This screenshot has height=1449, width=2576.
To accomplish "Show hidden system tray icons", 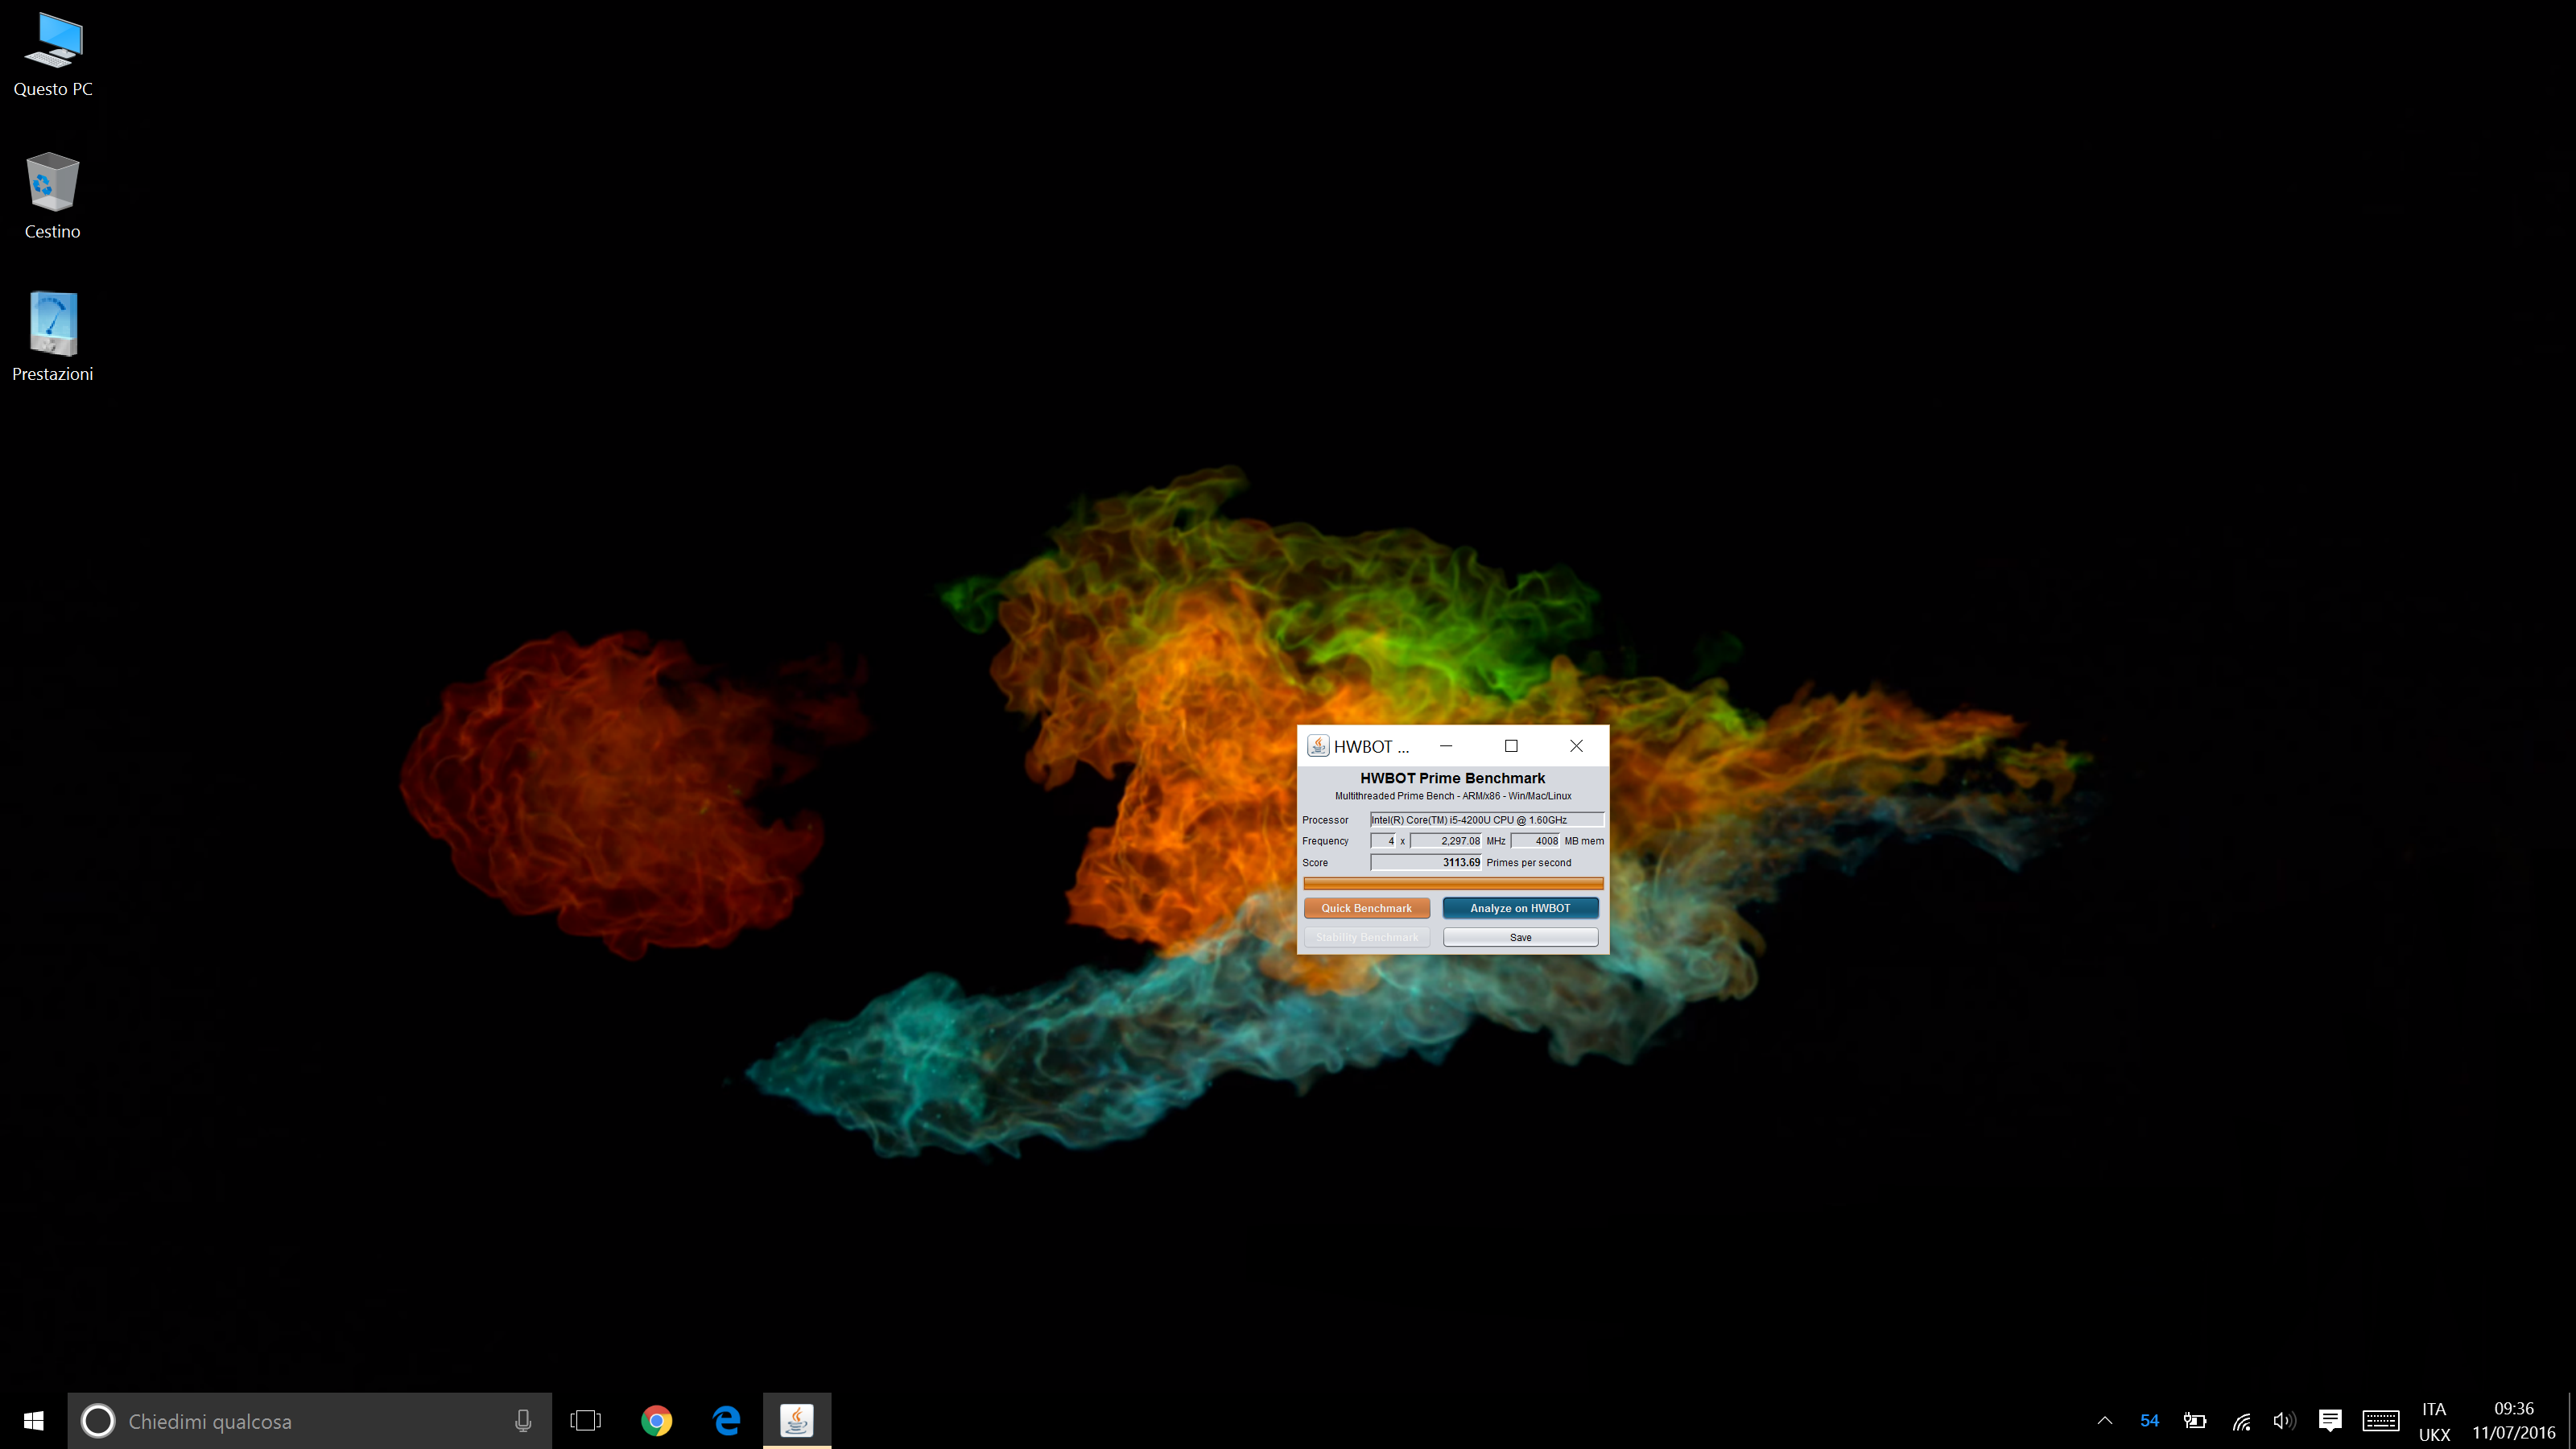I will [2105, 1420].
